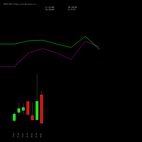
Task: Click the green candlestick above 18 Jun
Action: (19, 110)
